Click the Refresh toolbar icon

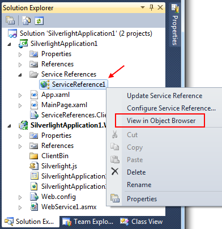point(39,20)
